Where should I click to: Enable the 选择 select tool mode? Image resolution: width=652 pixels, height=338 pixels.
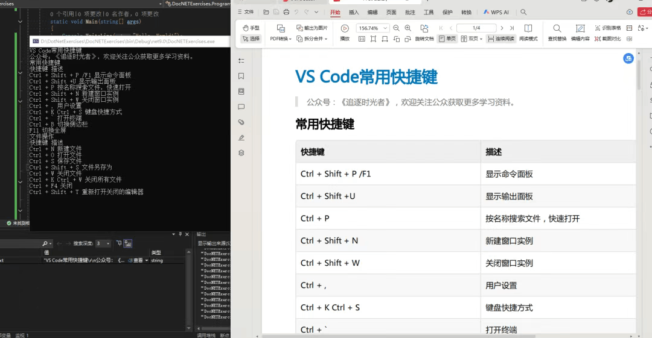coord(251,39)
